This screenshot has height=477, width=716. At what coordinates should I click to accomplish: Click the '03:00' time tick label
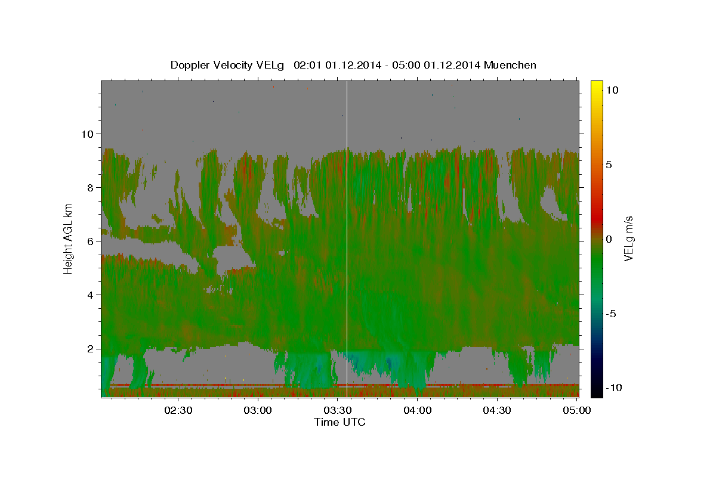pos(258,410)
